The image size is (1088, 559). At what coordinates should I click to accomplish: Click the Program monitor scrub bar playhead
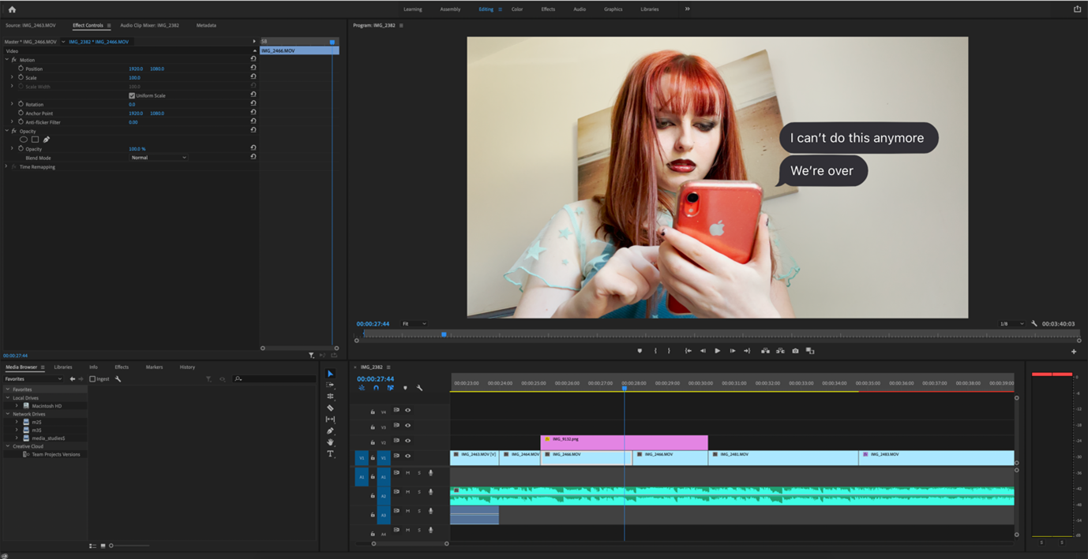tap(444, 334)
